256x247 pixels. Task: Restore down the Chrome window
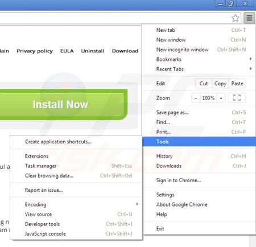(230, 3)
